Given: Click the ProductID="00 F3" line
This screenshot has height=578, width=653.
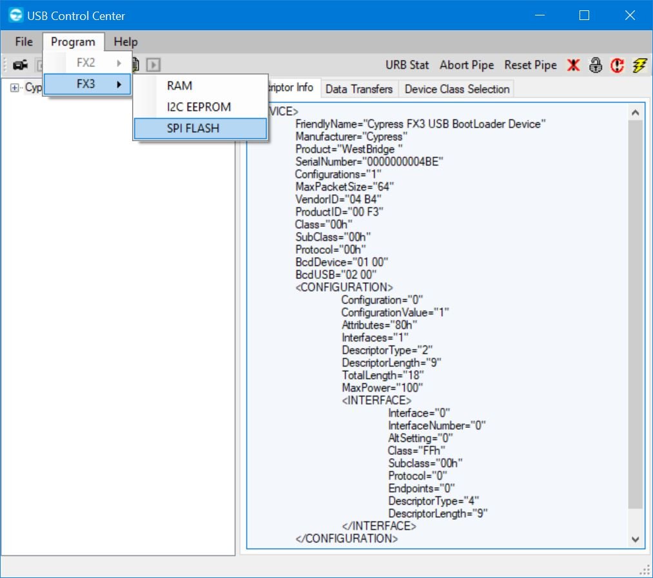Looking at the screenshot, I should [339, 212].
